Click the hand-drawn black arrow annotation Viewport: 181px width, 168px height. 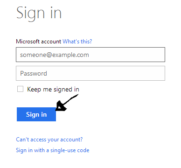pos(67,103)
